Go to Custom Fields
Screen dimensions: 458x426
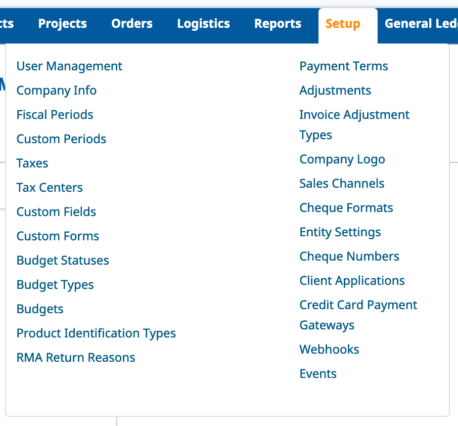56,211
